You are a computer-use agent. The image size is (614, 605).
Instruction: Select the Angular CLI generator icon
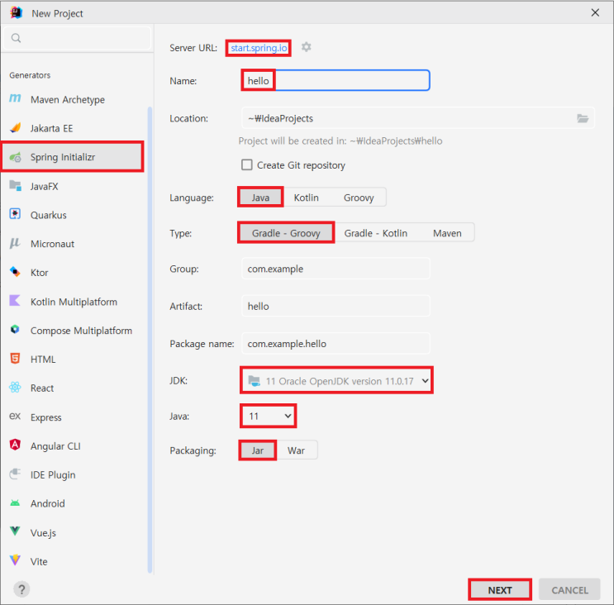tap(15, 445)
